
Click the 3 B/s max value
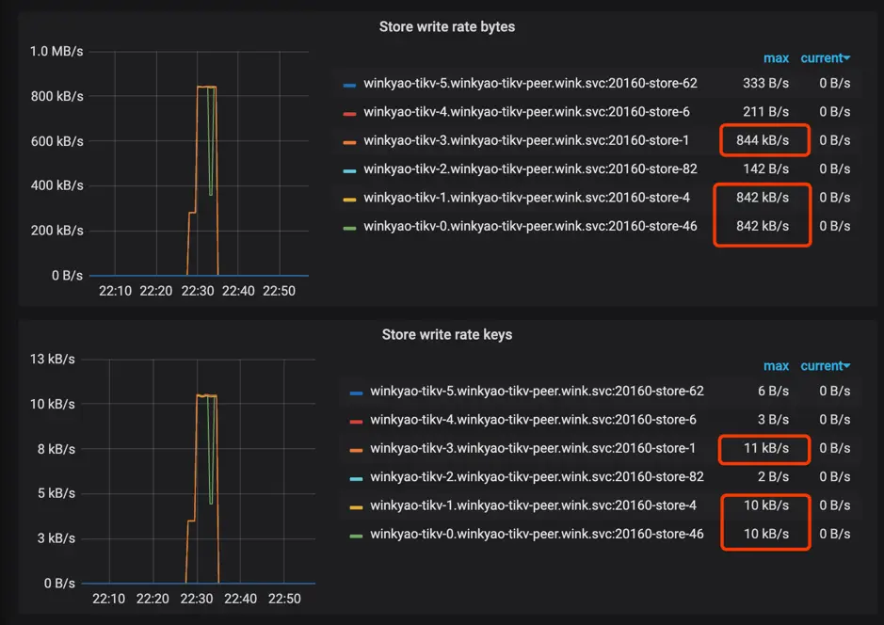[773, 419]
